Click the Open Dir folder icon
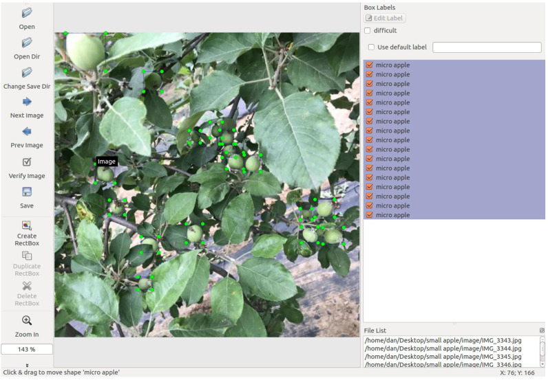 27,43
